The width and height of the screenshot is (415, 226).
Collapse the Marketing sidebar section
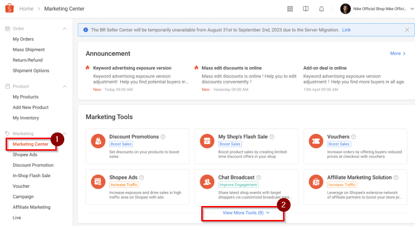65,133
